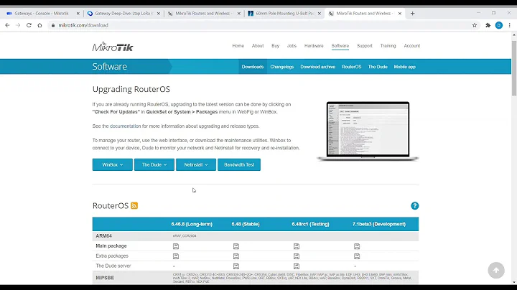Click the MIPSBE row label

coord(105,278)
